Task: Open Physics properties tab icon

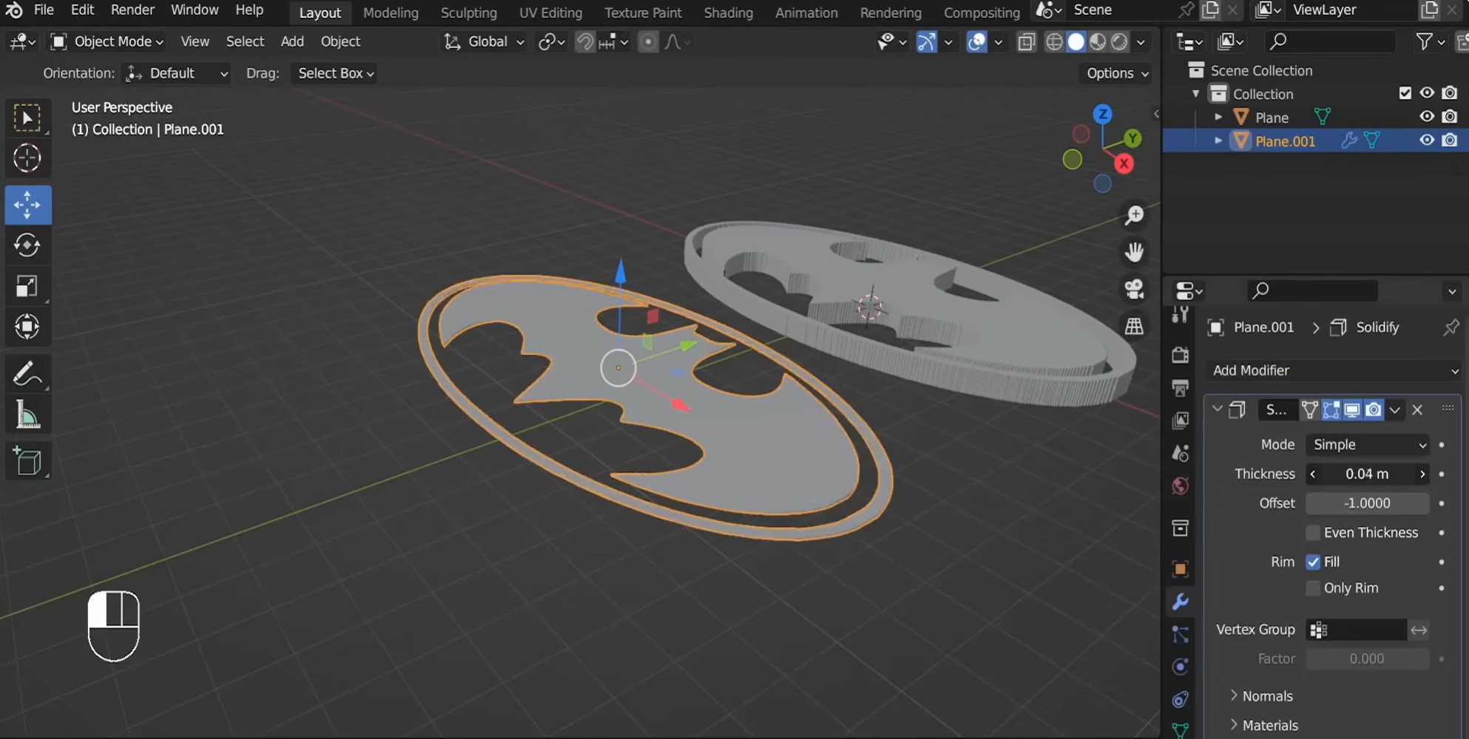Action: point(1181,667)
